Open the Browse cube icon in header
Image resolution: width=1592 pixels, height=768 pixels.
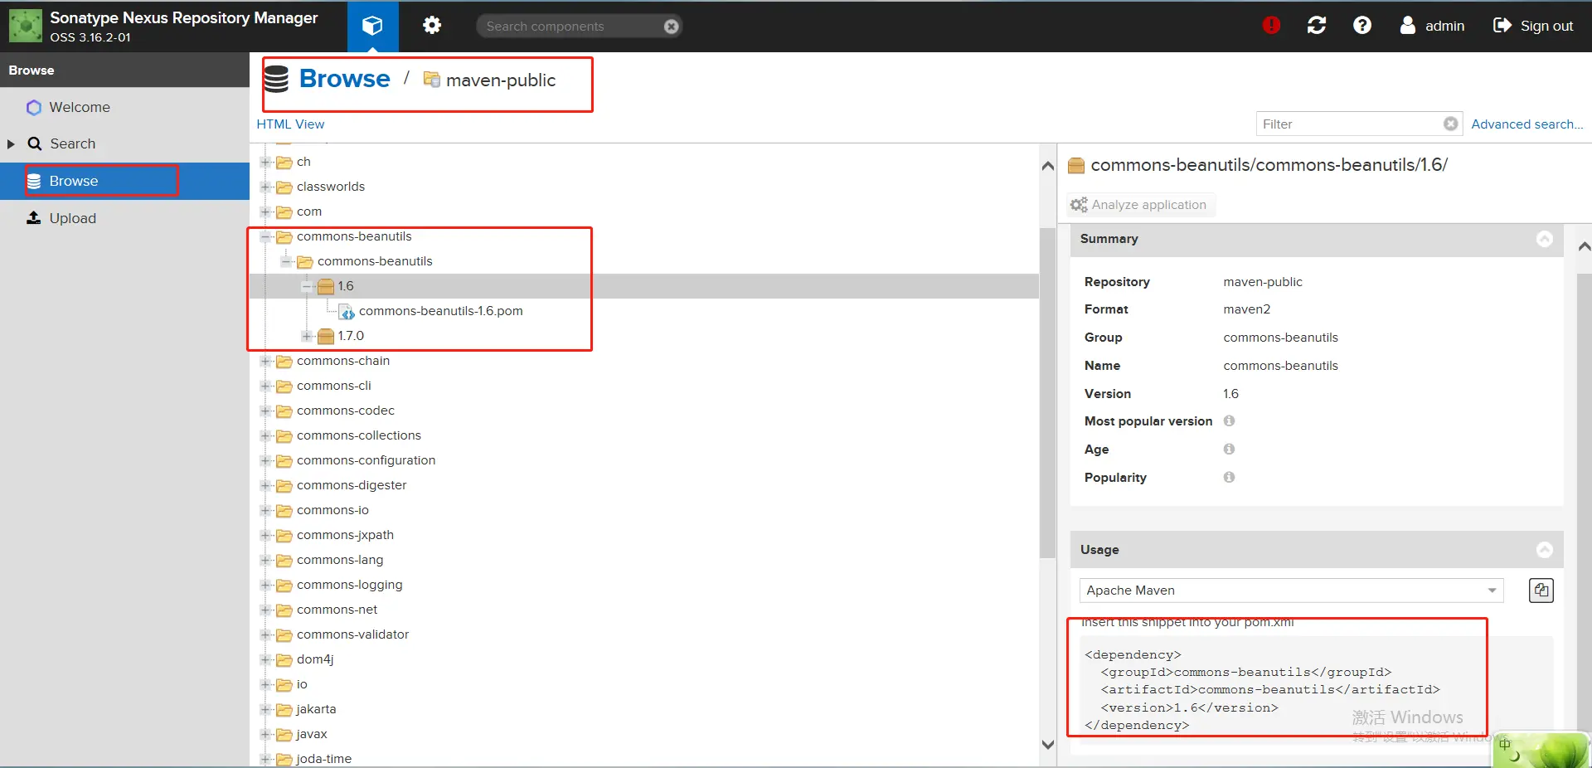(x=372, y=26)
